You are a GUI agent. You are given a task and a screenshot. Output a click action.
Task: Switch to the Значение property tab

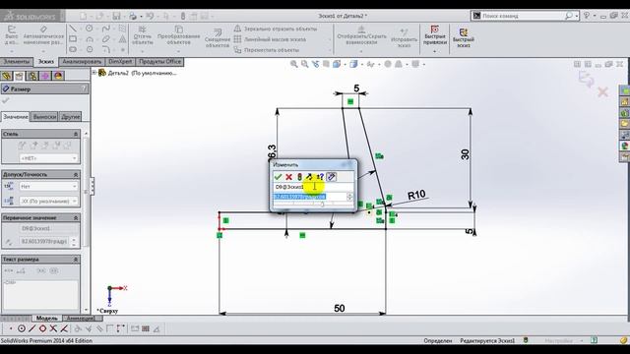click(16, 117)
